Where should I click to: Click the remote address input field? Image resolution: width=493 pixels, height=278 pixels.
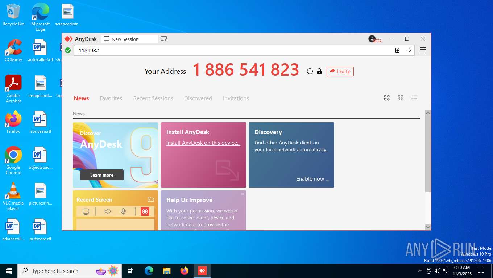[234, 50]
